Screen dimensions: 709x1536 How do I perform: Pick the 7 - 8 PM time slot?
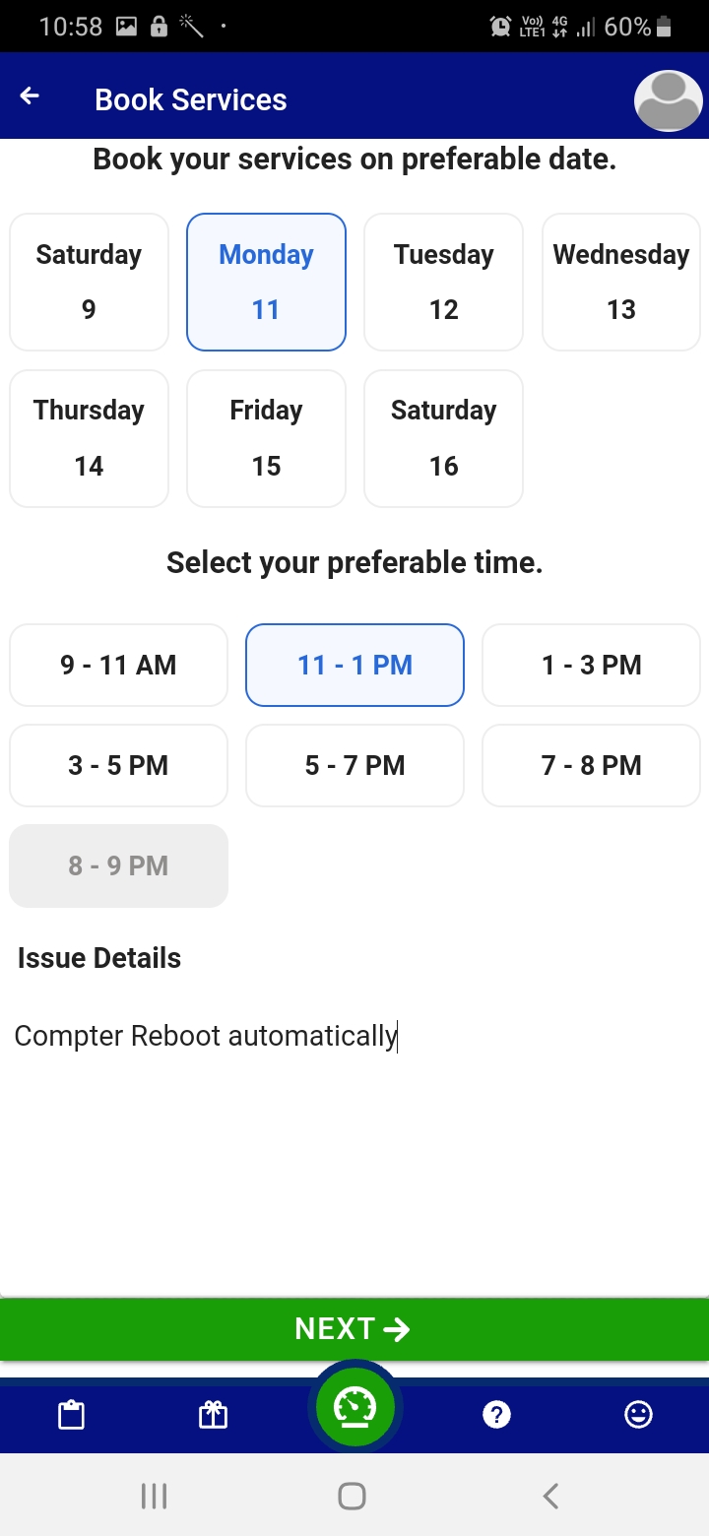(591, 766)
